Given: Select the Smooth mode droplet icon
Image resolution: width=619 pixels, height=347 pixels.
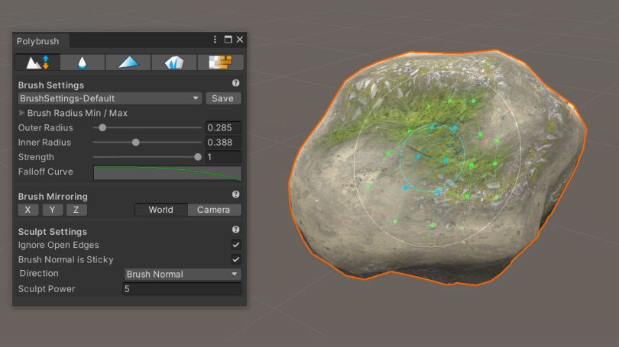Looking at the screenshot, I should (83, 63).
